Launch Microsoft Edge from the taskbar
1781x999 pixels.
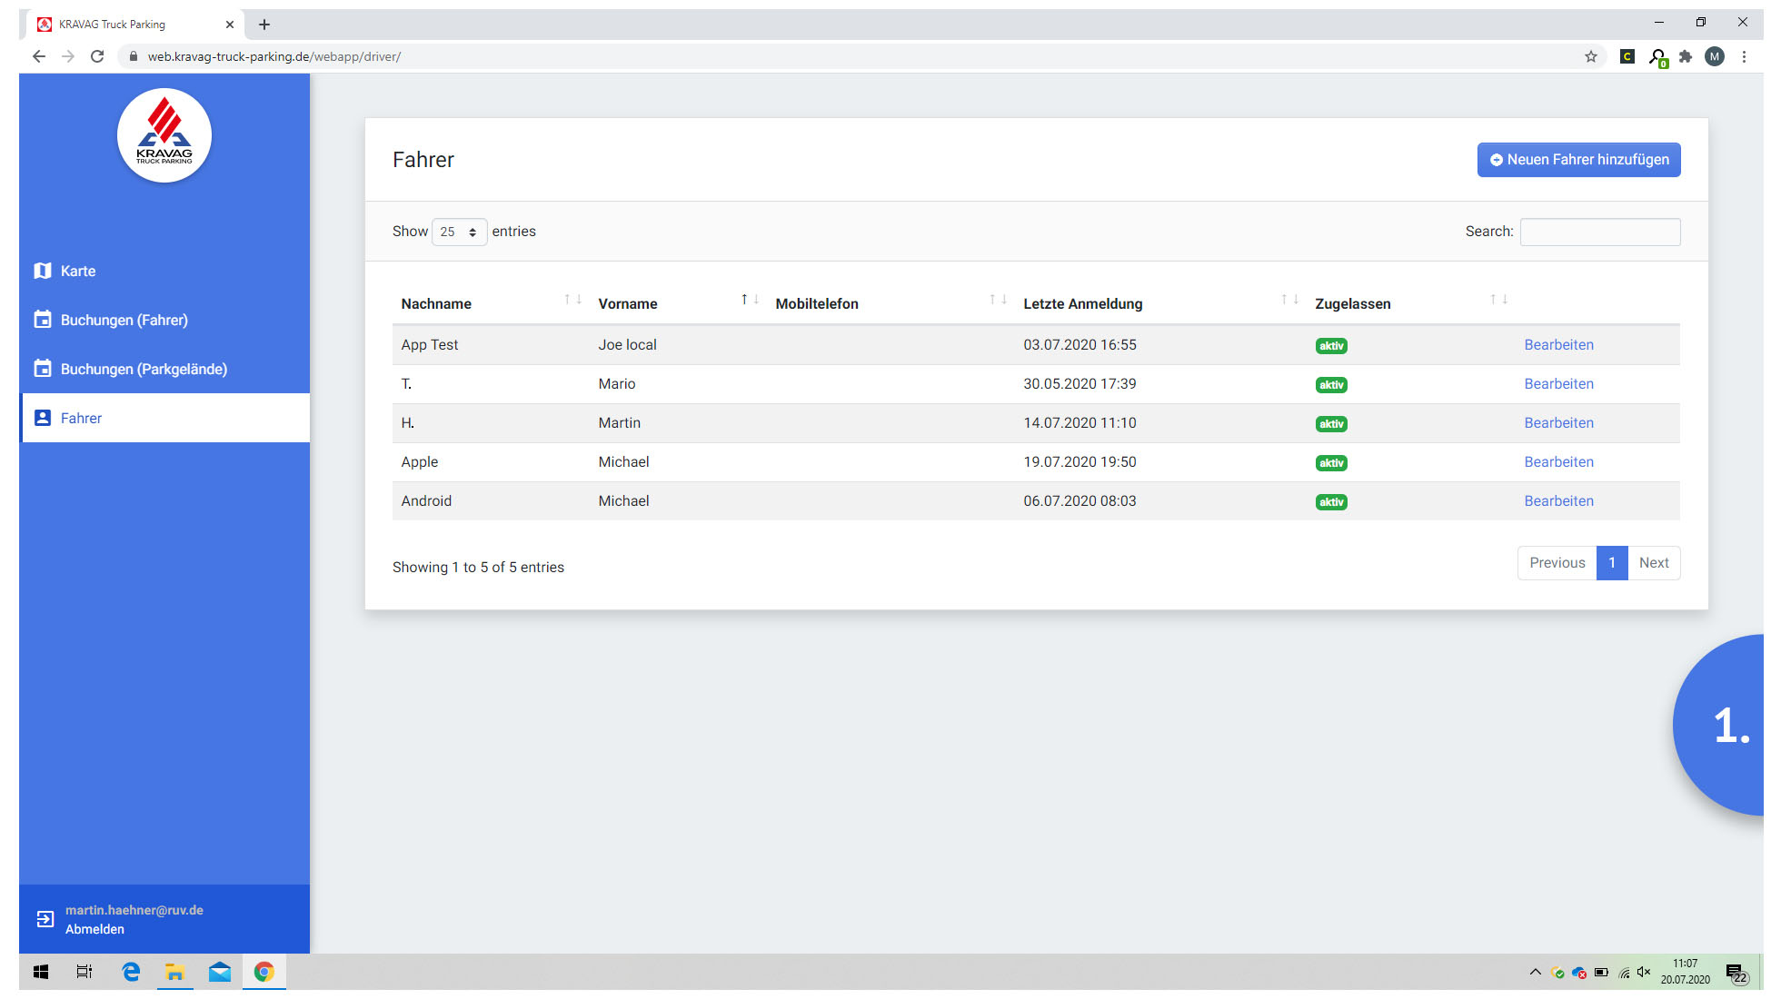[131, 972]
